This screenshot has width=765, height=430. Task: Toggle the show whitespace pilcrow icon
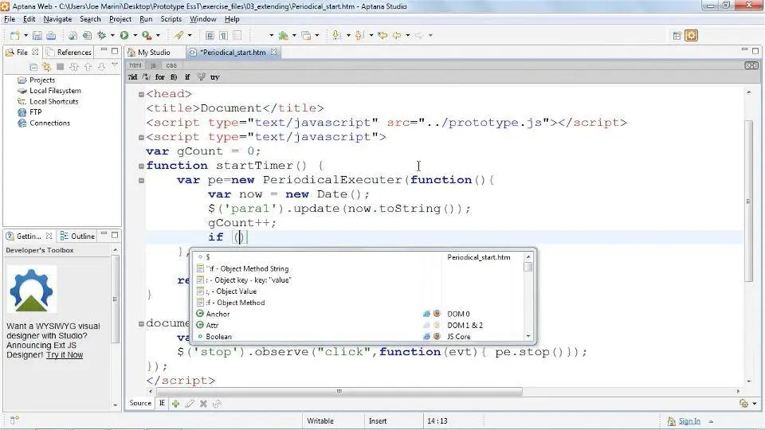pos(223,36)
